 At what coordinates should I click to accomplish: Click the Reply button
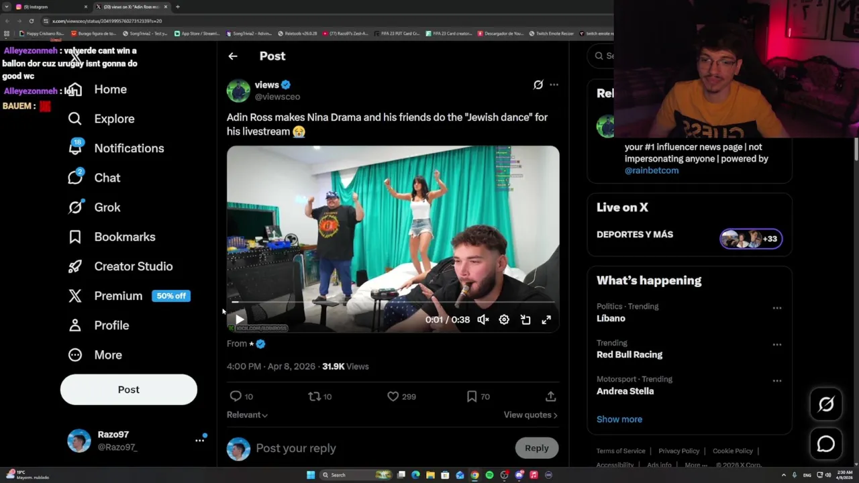(537, 448)
